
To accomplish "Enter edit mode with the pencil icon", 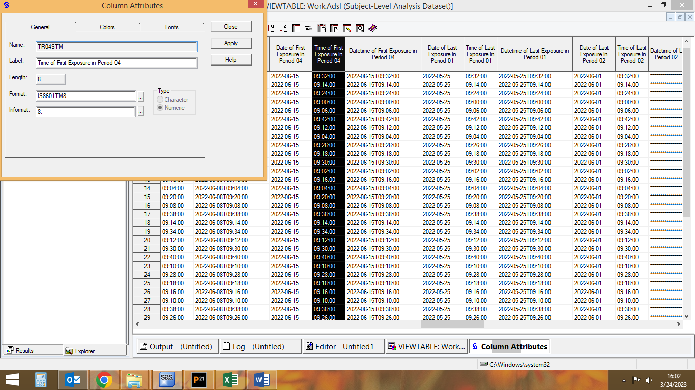I will pos(347,28).
